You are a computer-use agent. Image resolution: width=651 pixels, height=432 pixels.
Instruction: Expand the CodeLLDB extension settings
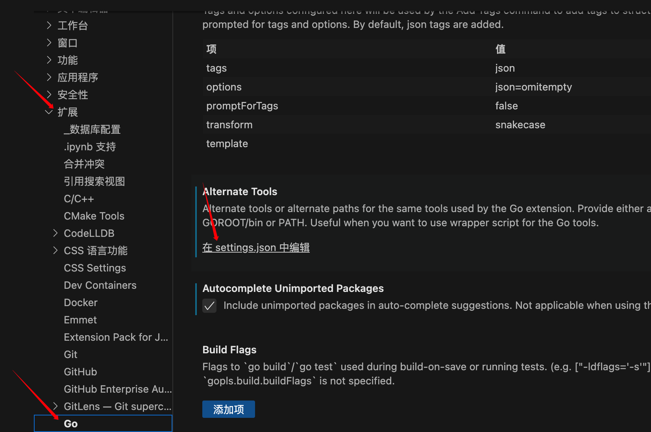pos(55,233)
